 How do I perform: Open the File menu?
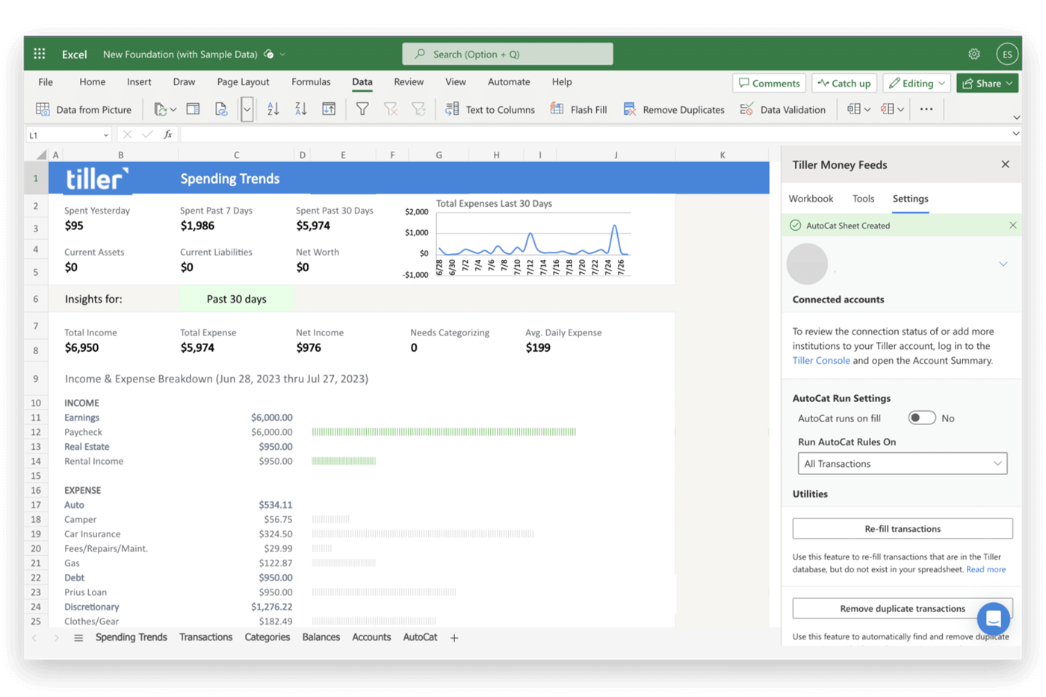pos(46,82)
